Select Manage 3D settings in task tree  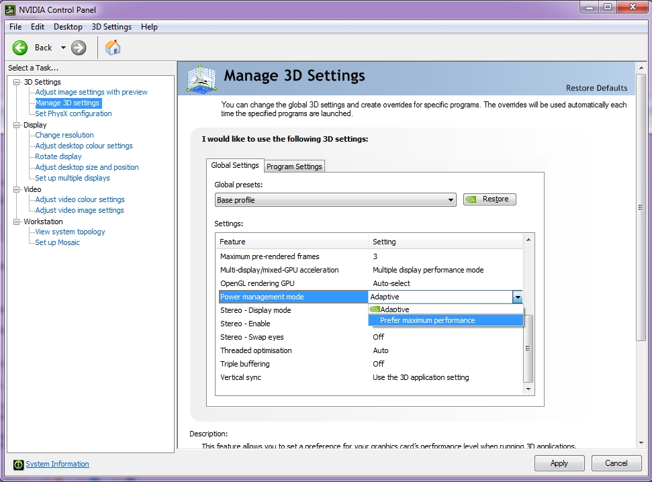click(67, 103)
